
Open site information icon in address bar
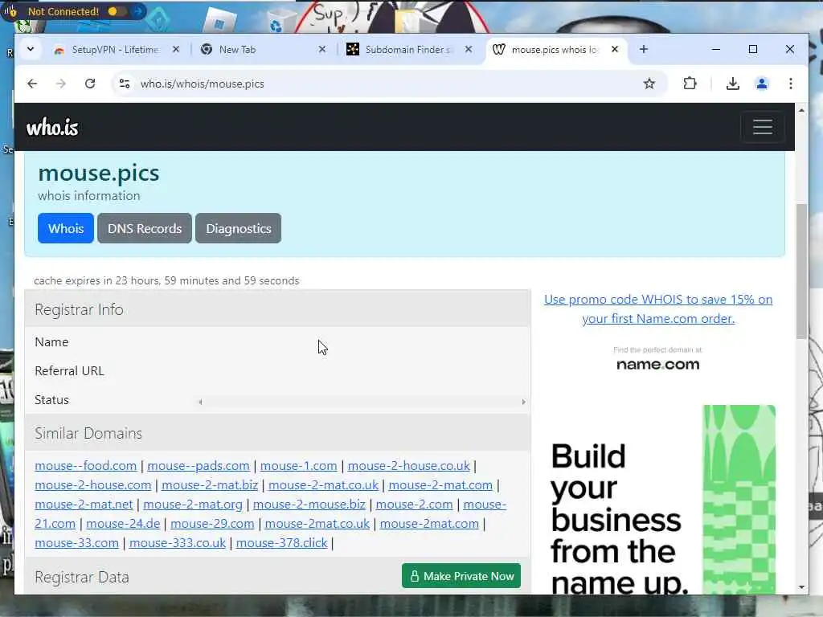point(125,84)
